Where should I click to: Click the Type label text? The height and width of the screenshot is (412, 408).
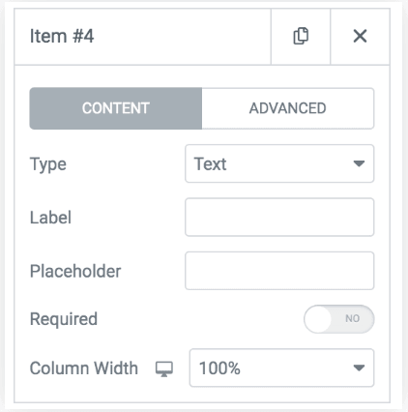[x=48, y=164]
